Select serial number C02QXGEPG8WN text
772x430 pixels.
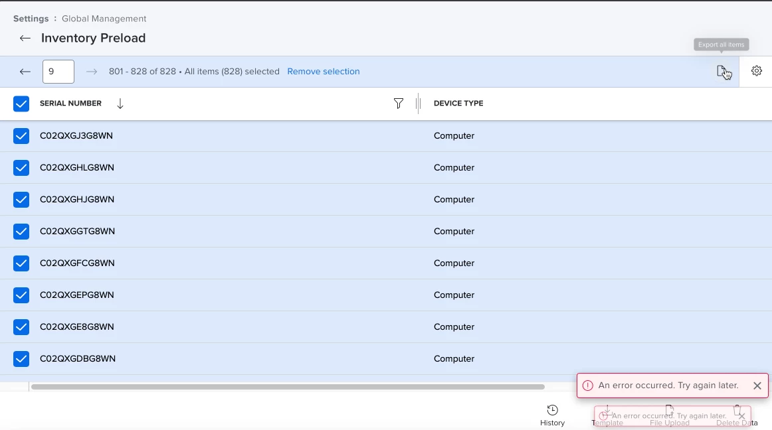77,295
